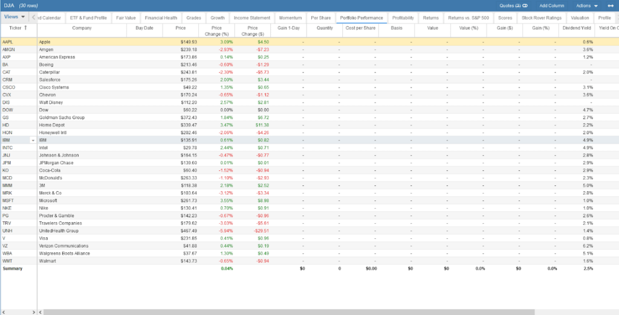Switch to the Fair Value tab
This screenshot has height=315, width=619.
pyautogui.click(x=126, y=17)
